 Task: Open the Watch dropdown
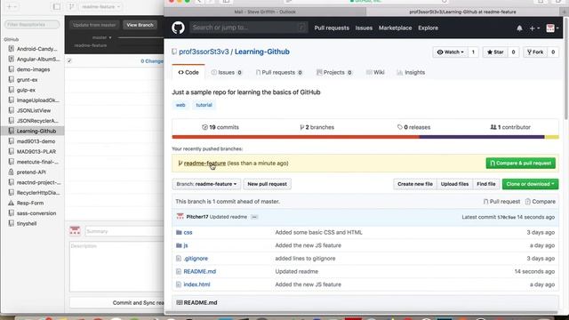[x=451, y=52]
